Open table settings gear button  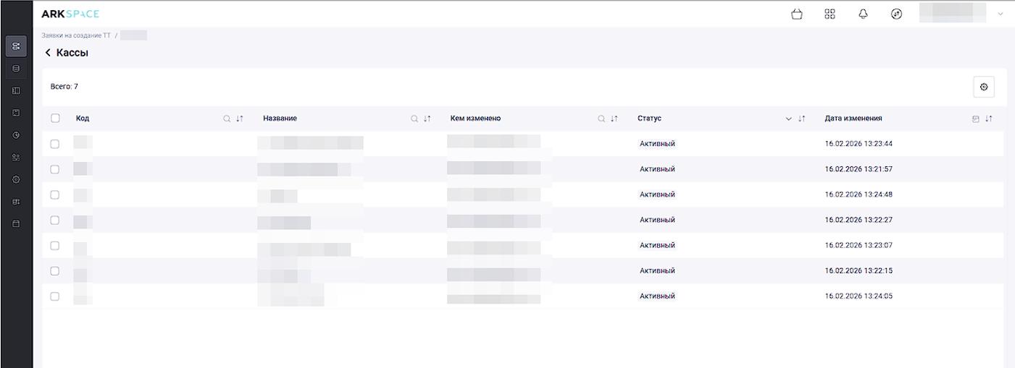983,87
